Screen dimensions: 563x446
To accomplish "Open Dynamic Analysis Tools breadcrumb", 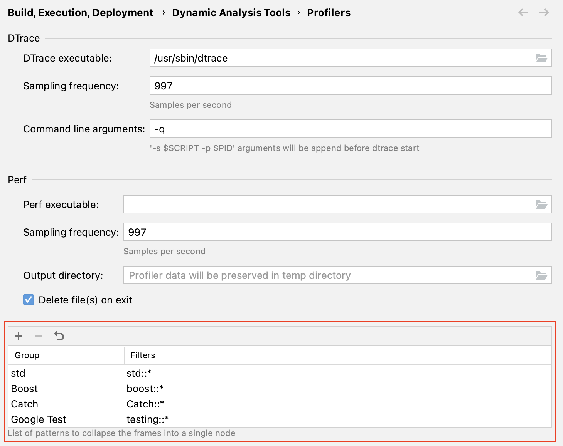I will click(231, 13).
